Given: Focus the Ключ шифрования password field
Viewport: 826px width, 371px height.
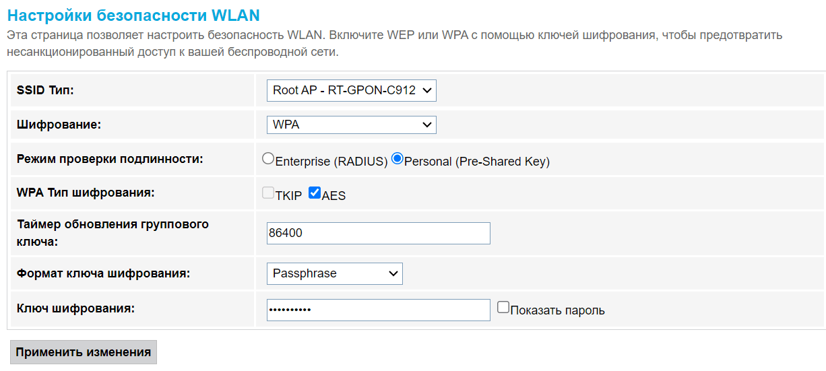Looking at the screenshot, I should [378, 310].
